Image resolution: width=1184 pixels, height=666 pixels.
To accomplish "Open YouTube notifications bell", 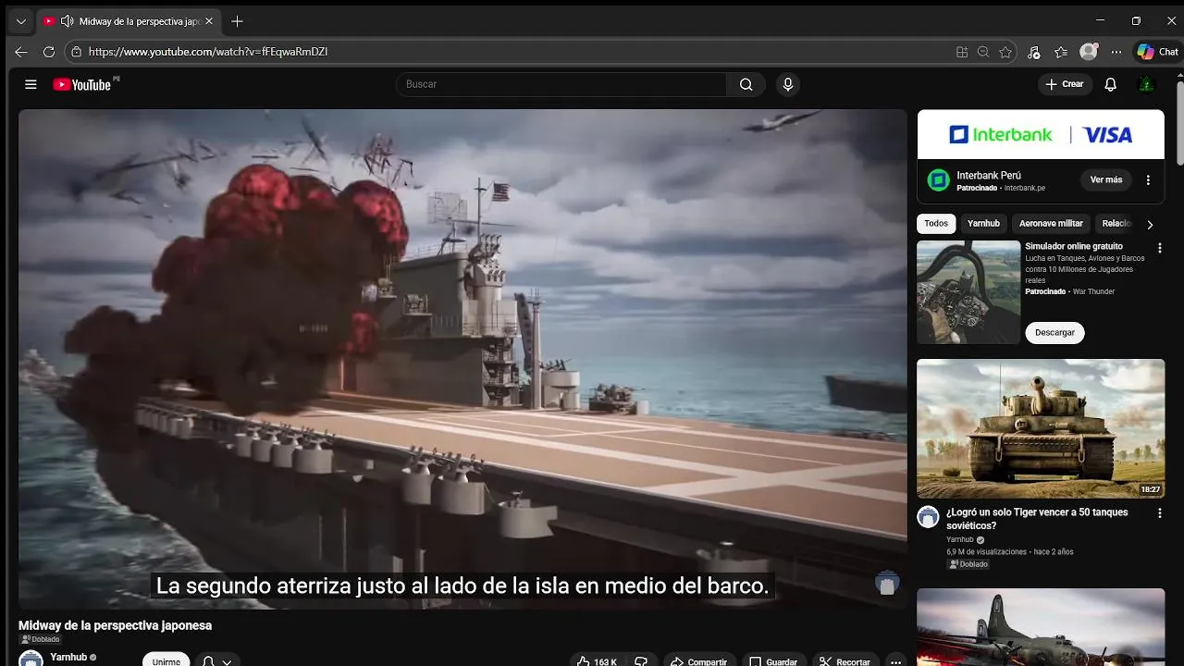I will pos(1111,84).
